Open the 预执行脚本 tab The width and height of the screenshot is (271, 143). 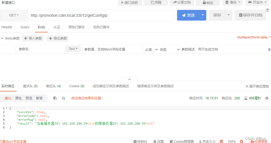(x=77, y=27)
